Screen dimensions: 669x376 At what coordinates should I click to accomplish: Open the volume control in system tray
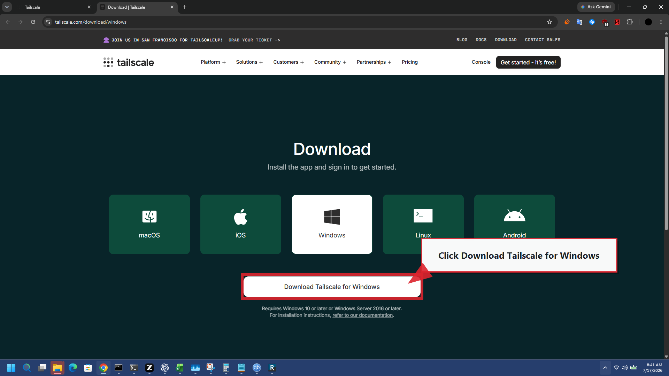625,368
